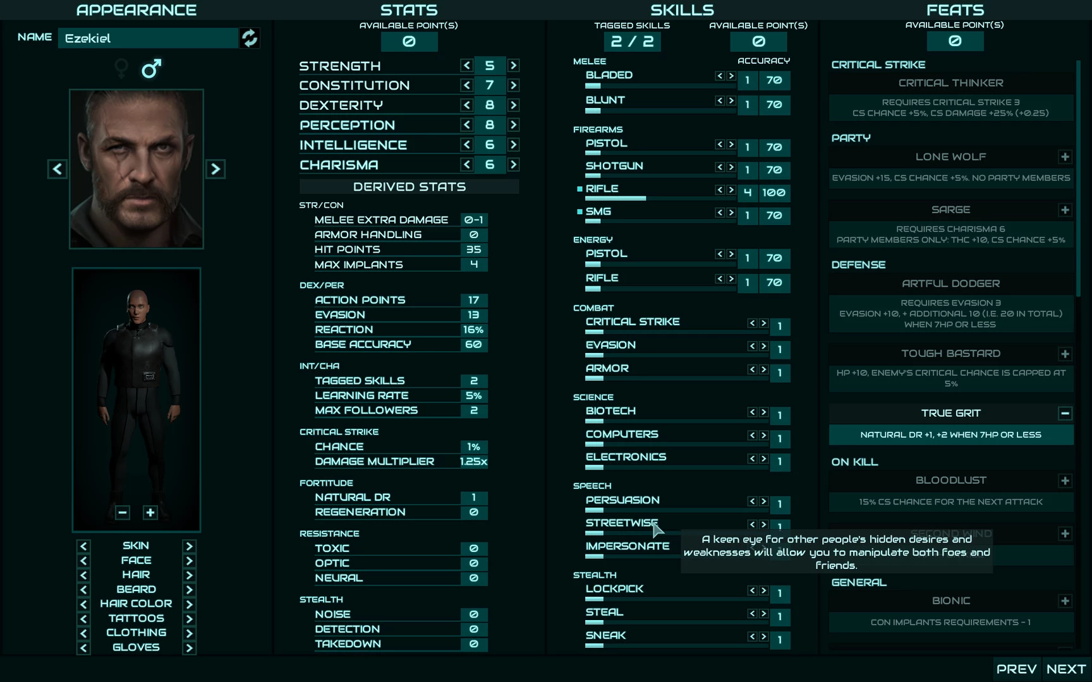Go to the NEXT screen
This screenshot has width=1092, height=682.
[1065, 669]
